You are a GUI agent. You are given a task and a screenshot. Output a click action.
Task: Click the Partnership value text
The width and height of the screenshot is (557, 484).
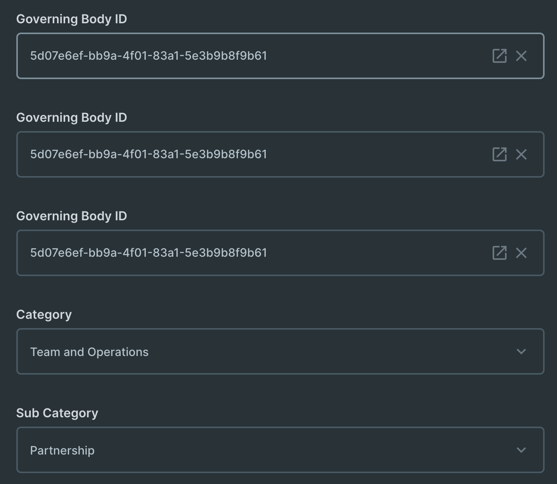coord(62,450)
